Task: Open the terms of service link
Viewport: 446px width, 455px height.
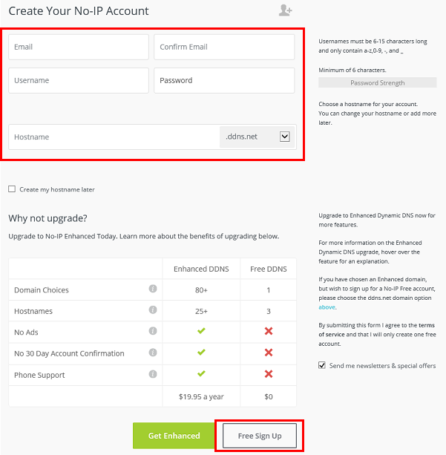Action: tap(377, 330)
